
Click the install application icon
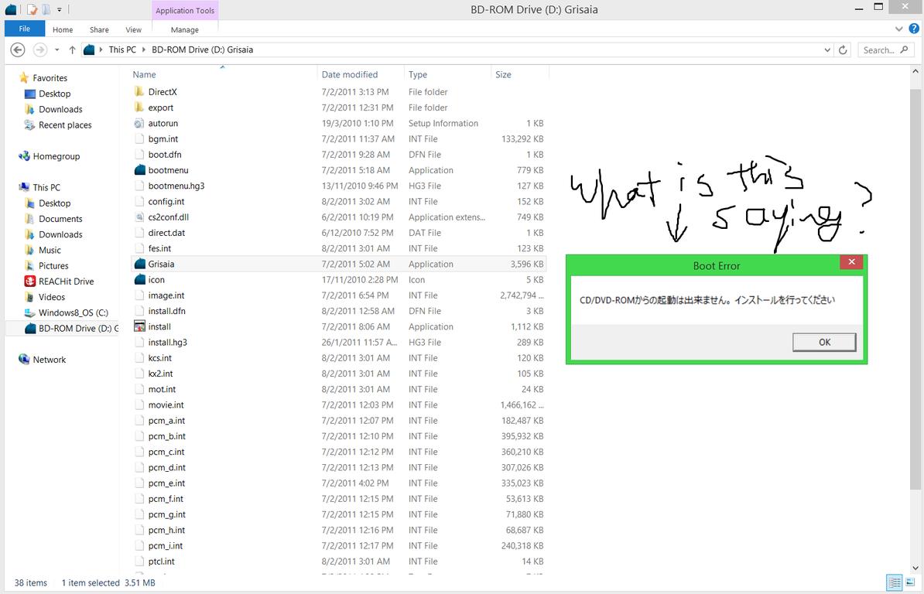click(139, 326)
